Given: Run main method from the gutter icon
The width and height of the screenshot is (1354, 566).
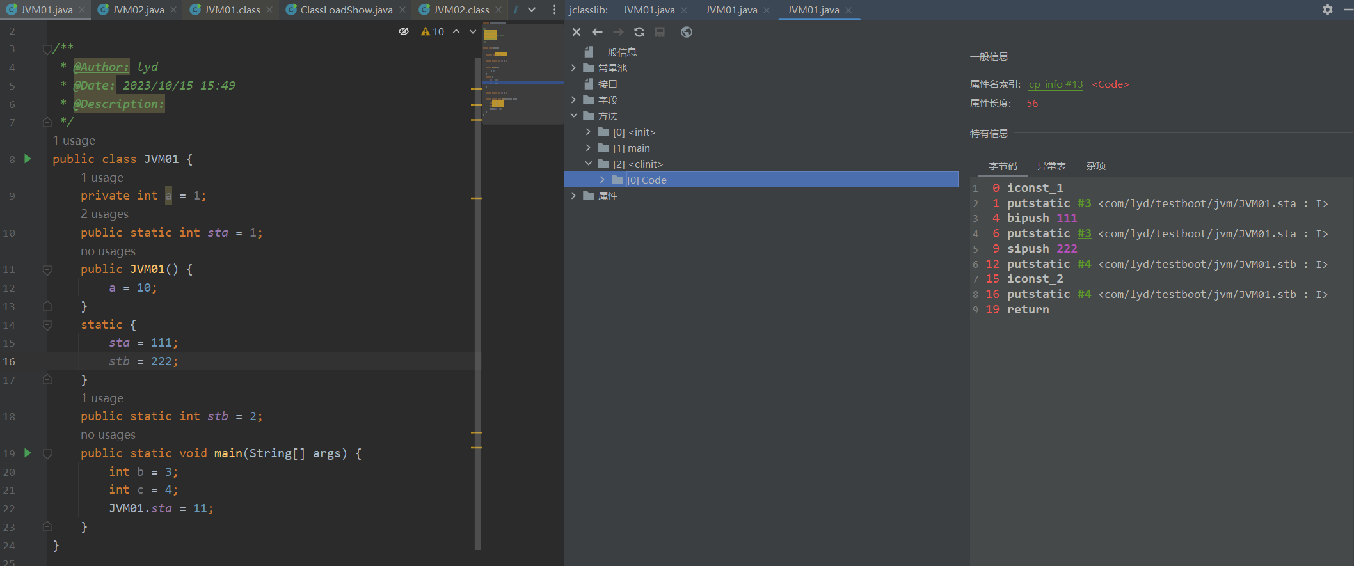Looking at the screenshot, I should [x=28, y=453].
